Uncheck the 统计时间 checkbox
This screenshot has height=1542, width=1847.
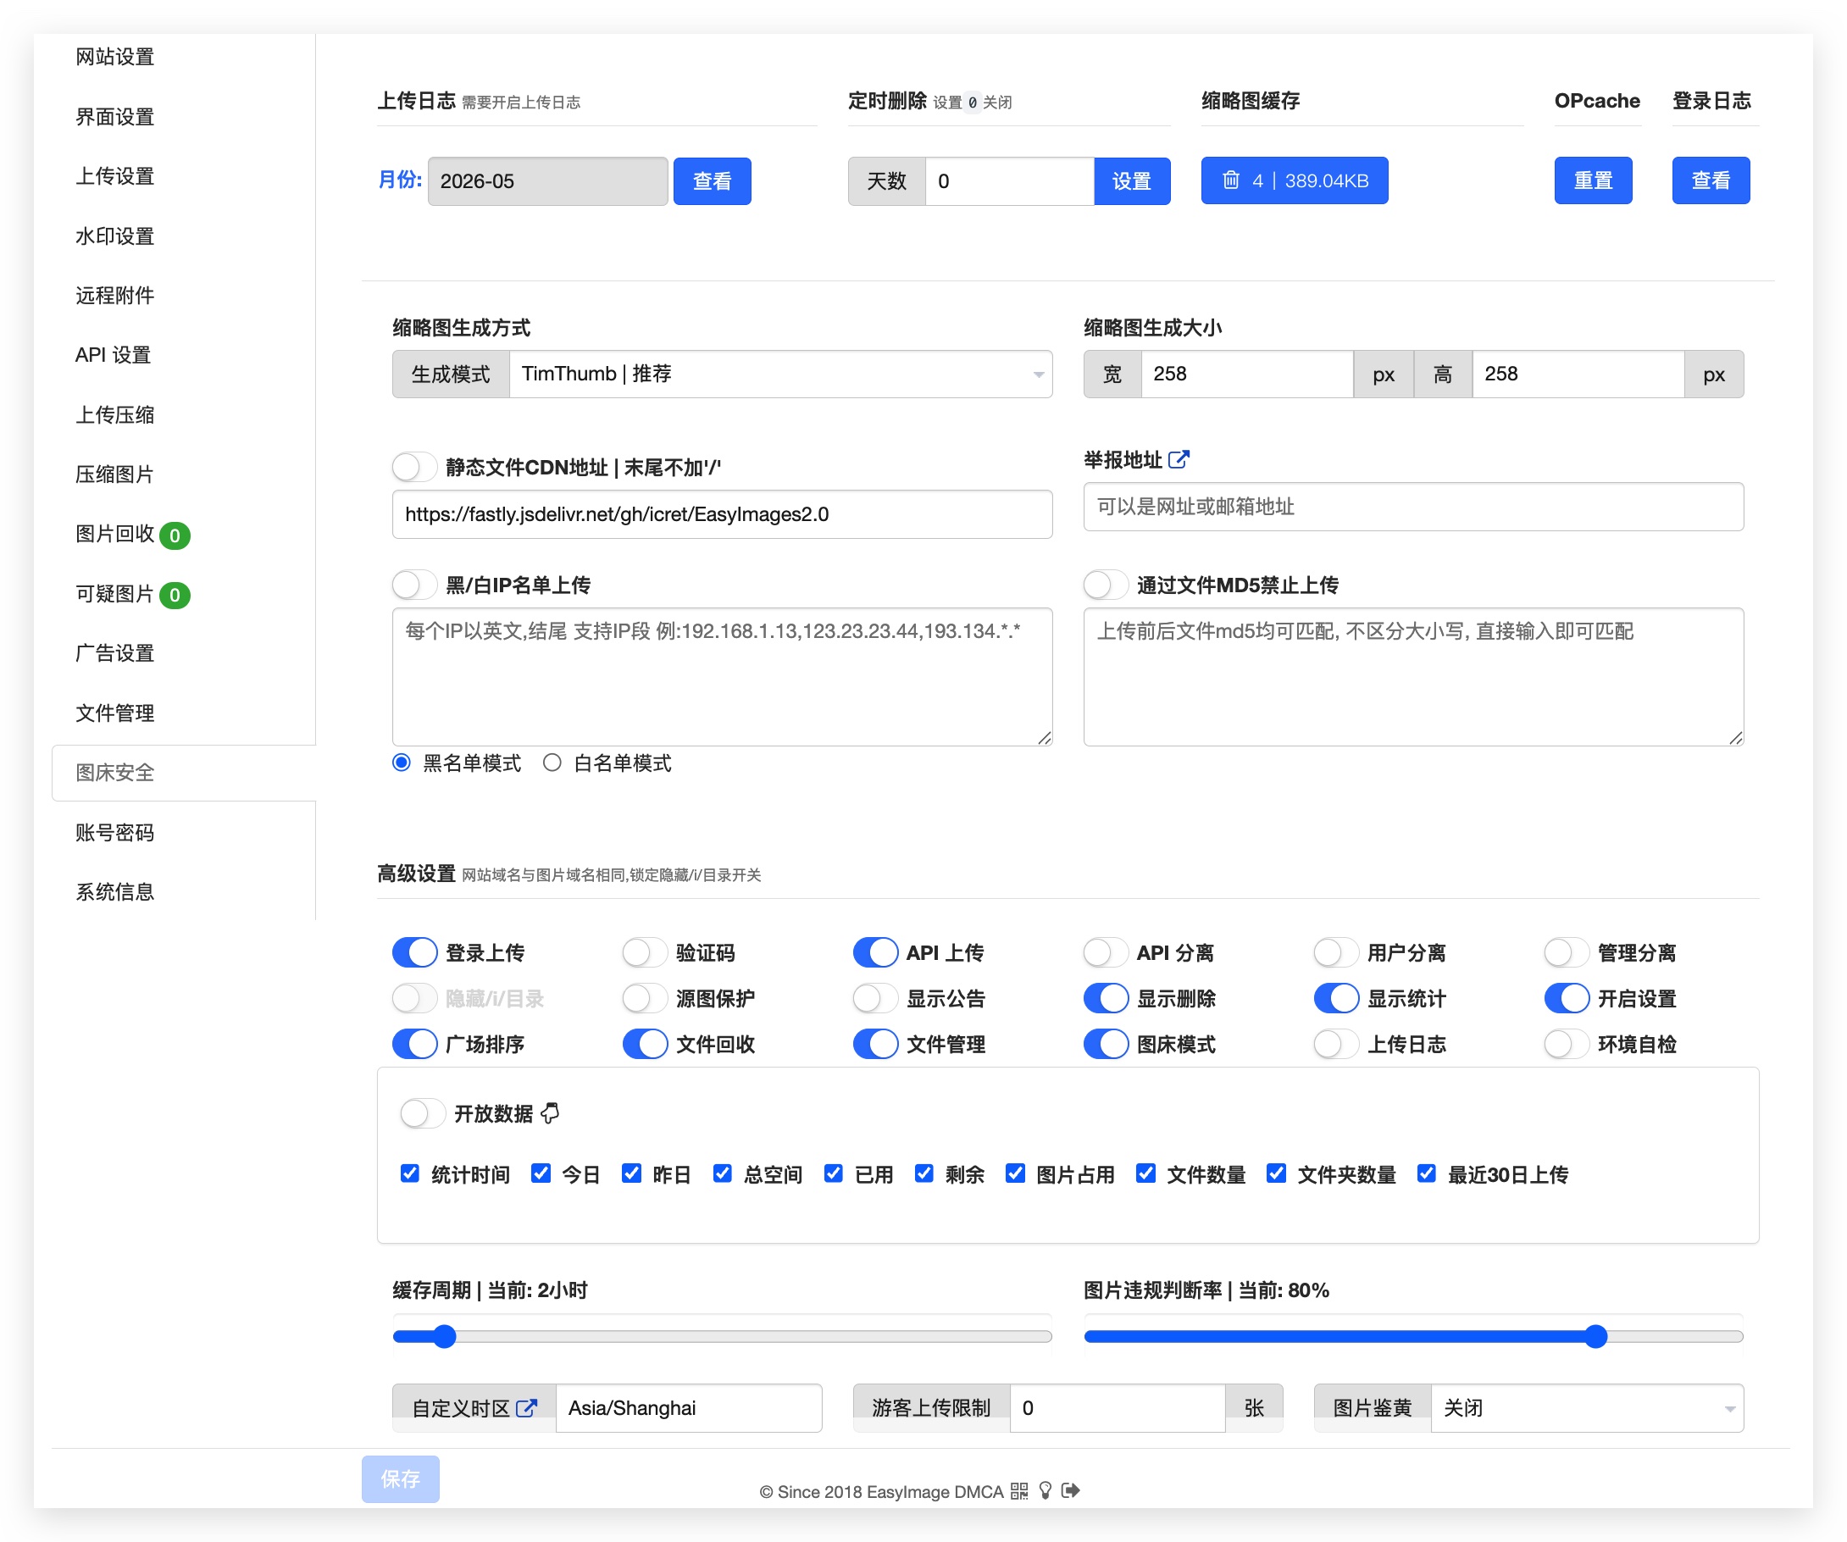pyautogui.click(x=410, y=1173)
